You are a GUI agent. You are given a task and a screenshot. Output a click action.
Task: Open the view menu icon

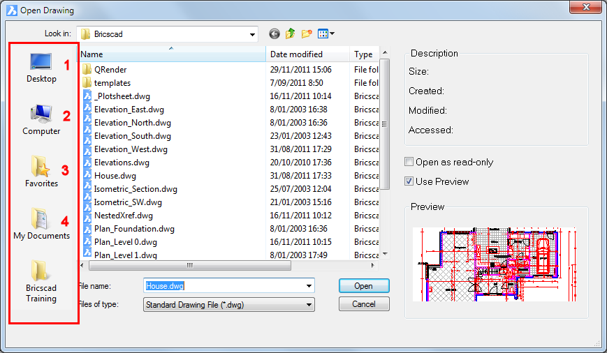[326, 34]
